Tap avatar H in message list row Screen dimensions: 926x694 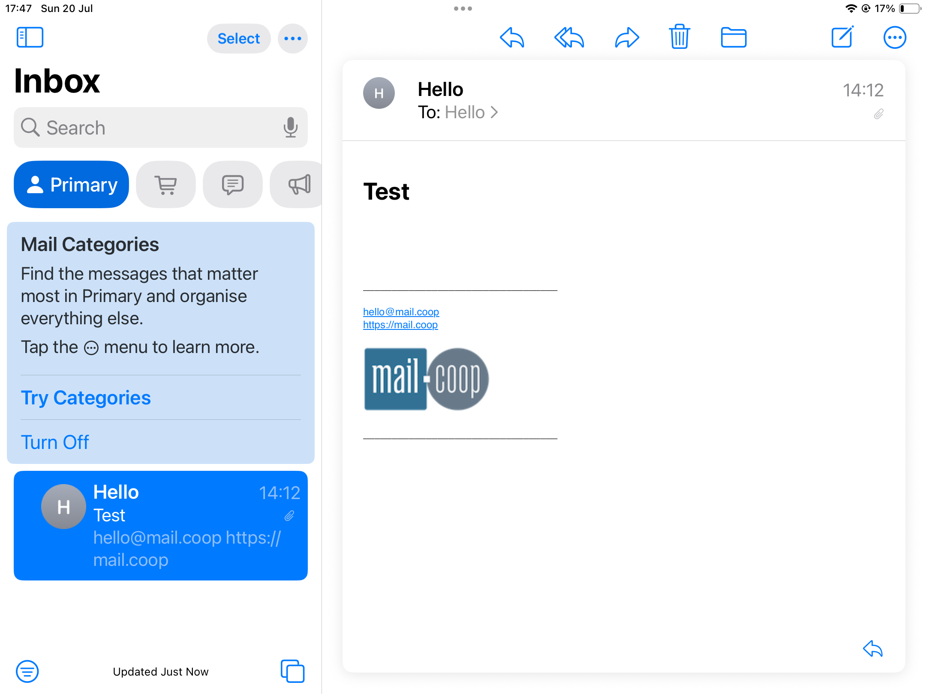point(63,507)
